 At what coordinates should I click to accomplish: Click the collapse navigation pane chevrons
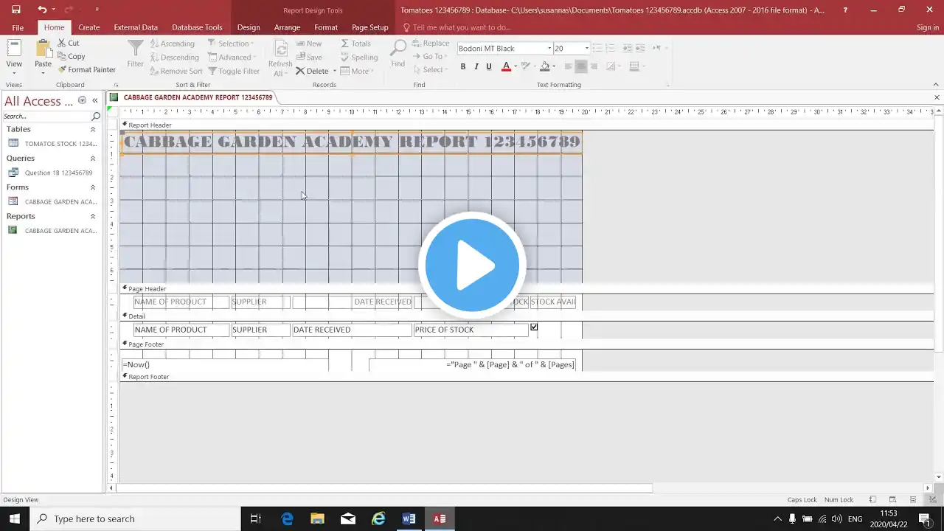tap(95, 100)
